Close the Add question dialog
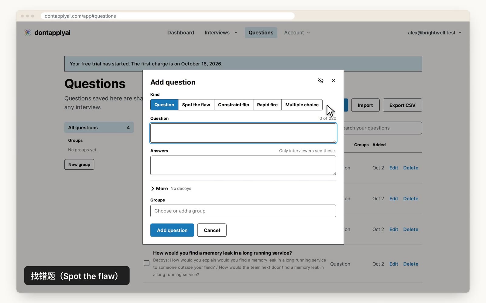Image resolution: width=486 pixels, height=303 pixels. [333, 81]
